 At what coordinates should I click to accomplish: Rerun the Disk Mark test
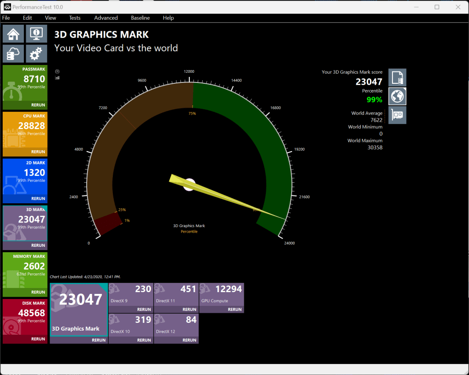click(38, 339)
